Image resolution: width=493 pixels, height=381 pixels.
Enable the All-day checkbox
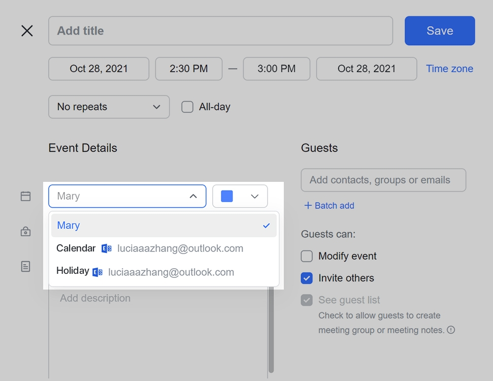pyautogui.click(x=187, y=107)
